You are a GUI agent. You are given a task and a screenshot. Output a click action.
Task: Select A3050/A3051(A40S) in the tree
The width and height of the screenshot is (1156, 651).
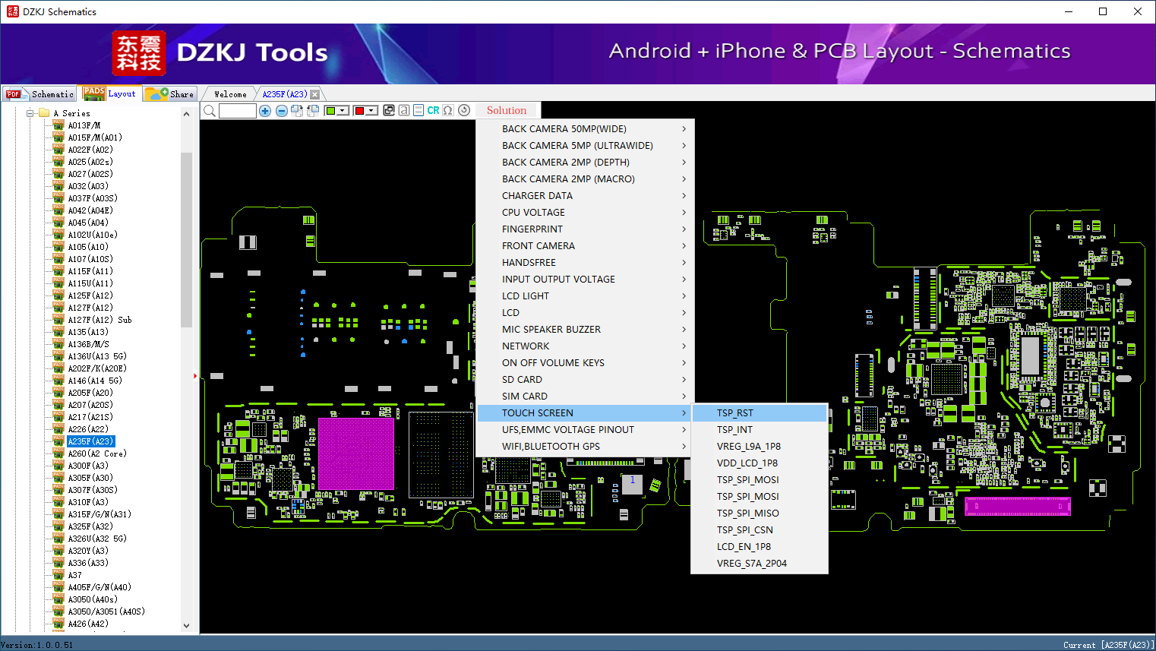click(106, 611)
